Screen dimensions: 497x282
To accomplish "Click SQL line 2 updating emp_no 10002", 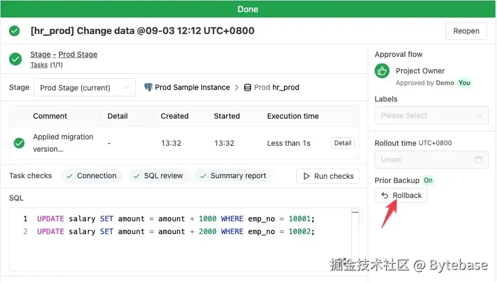I will [176, 231].
